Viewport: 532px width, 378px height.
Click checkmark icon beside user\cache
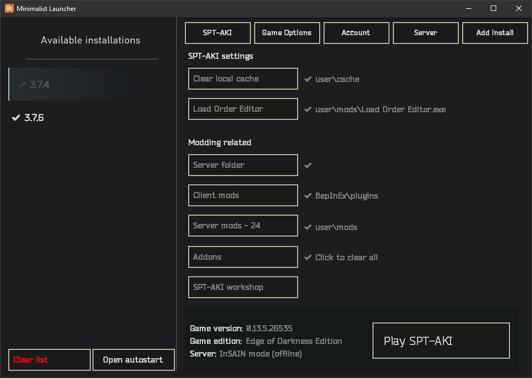click(x=308, y=79)
